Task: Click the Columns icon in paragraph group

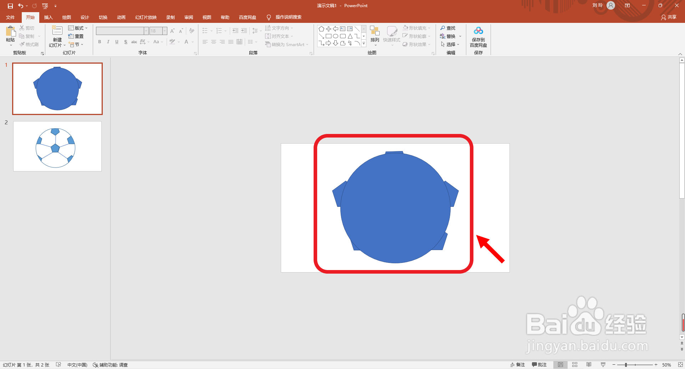Action: [x=250, y=42]
